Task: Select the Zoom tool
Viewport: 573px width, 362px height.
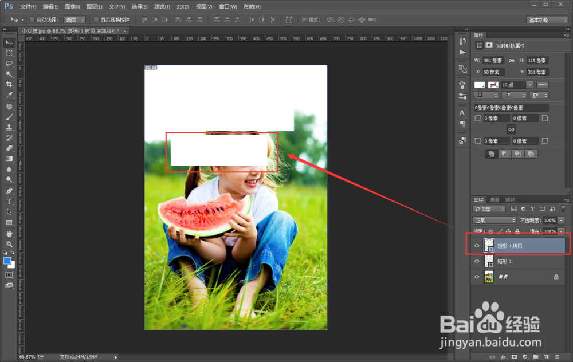Action: 9,244
